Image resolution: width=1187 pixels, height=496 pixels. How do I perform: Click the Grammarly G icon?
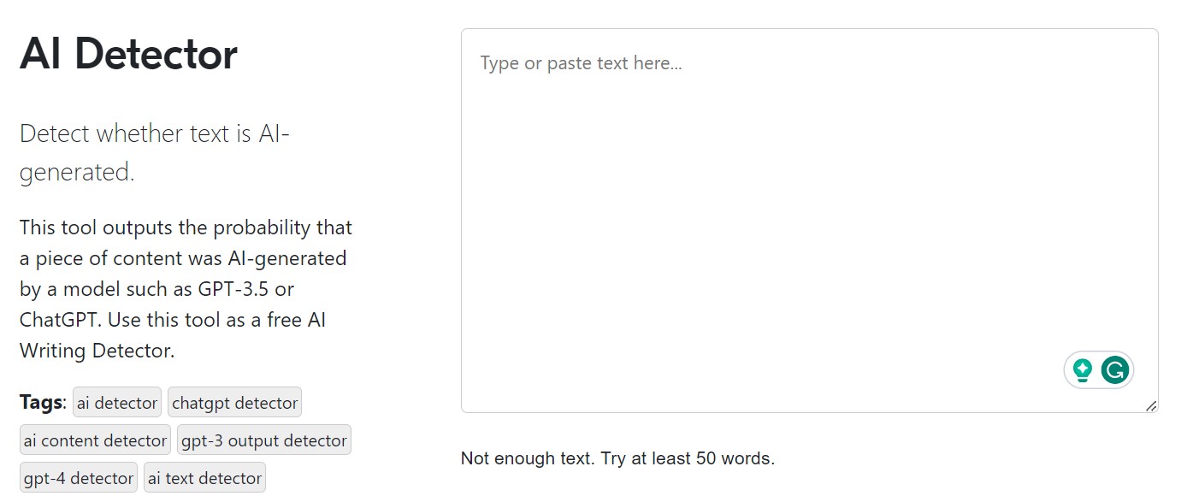(1115, 370)
